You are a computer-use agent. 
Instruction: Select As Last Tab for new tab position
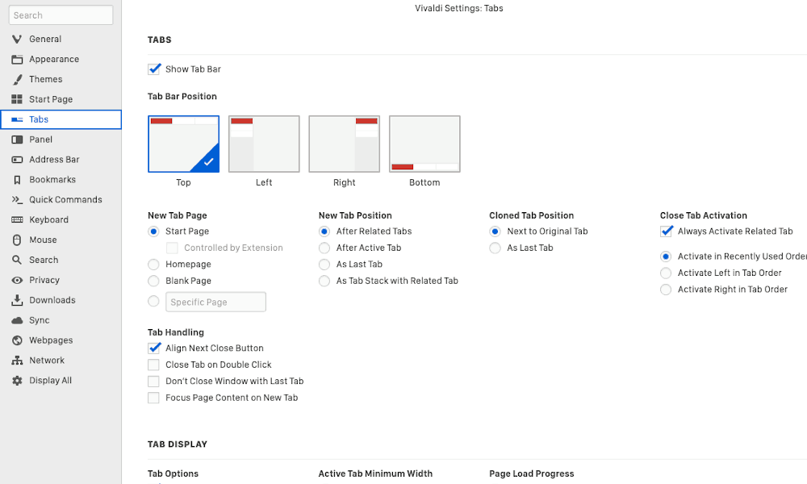point(324,264)
